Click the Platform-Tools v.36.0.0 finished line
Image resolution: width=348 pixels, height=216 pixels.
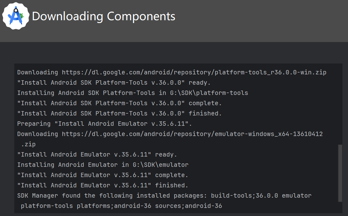pyautogui.click(x=119, y=113)
